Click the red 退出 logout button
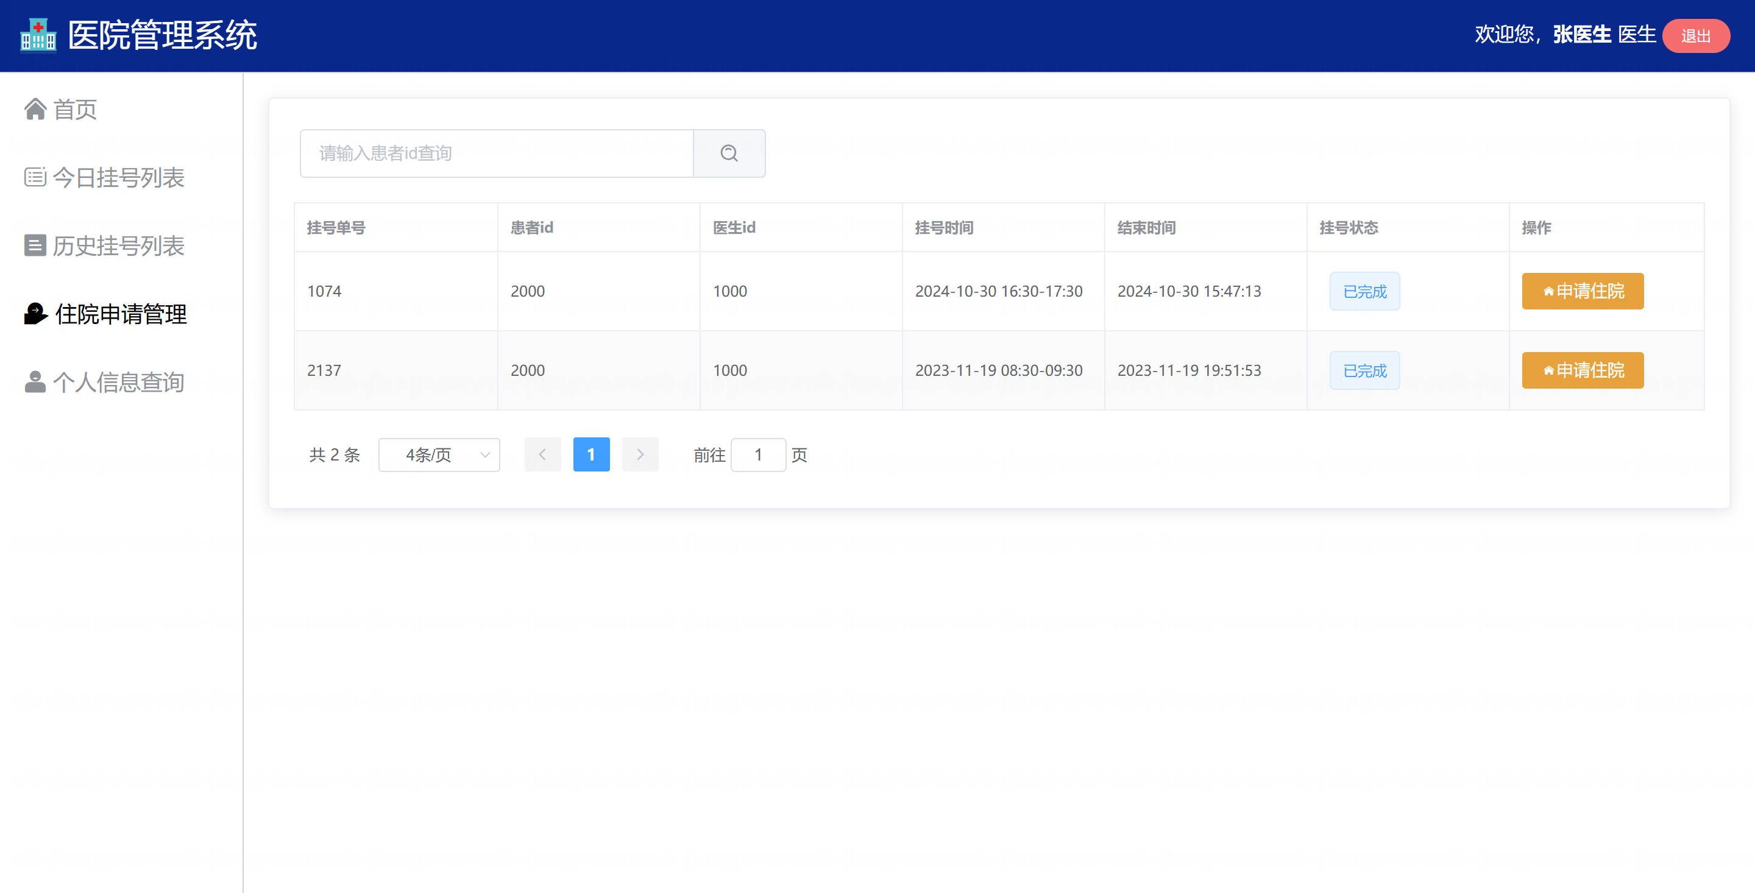 click(1696, 35)
